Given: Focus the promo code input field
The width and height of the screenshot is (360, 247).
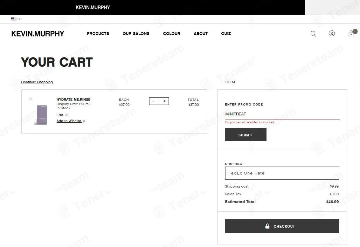Looking at the screenshot, I should click(x=282, y=114).
